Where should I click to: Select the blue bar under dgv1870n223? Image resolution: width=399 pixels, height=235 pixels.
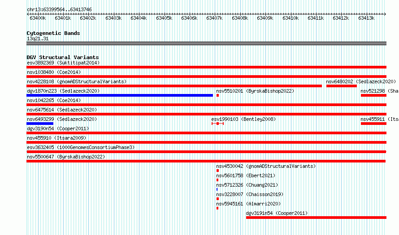click(120, 95)
